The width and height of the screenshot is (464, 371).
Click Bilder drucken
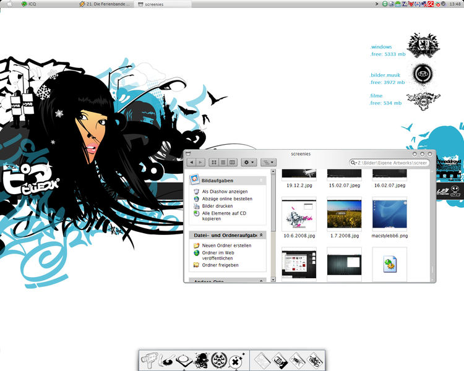click(x=217, y=206)
